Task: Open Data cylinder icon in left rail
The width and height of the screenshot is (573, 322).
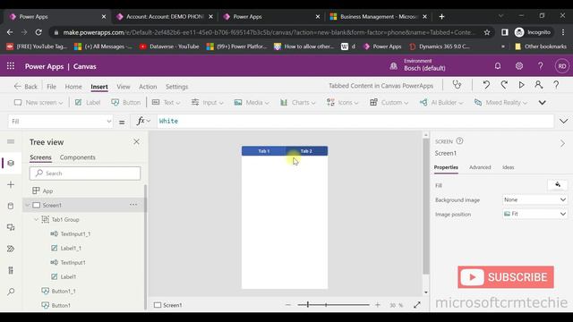Action: click(11, 206)
